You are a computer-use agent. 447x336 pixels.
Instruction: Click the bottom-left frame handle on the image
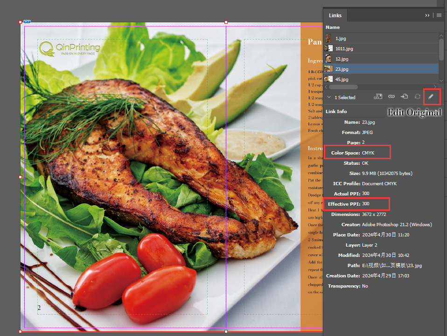(20, 331)
